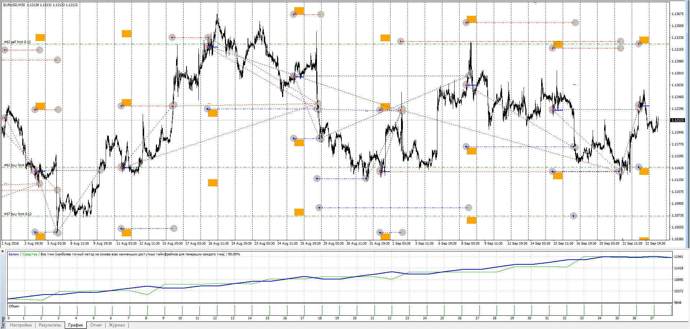Click price scale value 1.10385
Screen dimensions: 690x329
(x=677, y=239)
